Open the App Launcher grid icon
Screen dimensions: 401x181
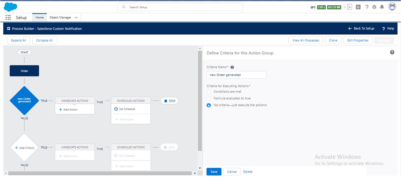[x=8, y=18]
